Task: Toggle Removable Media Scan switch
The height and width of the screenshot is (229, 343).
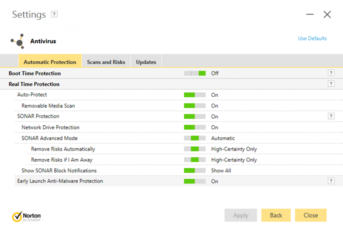Action: pyautogui.click(x=195, y=105)
